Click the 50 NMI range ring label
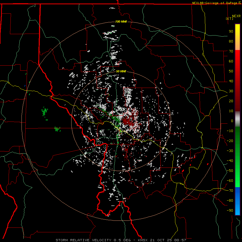Image resolution: width=242 pixels, height=242 pixels. (x=121, y=71)
